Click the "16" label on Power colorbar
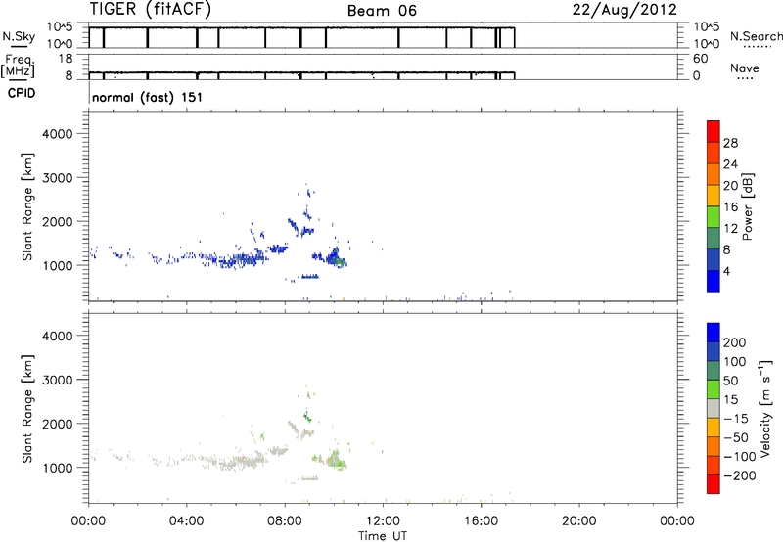 pos(730,207)
